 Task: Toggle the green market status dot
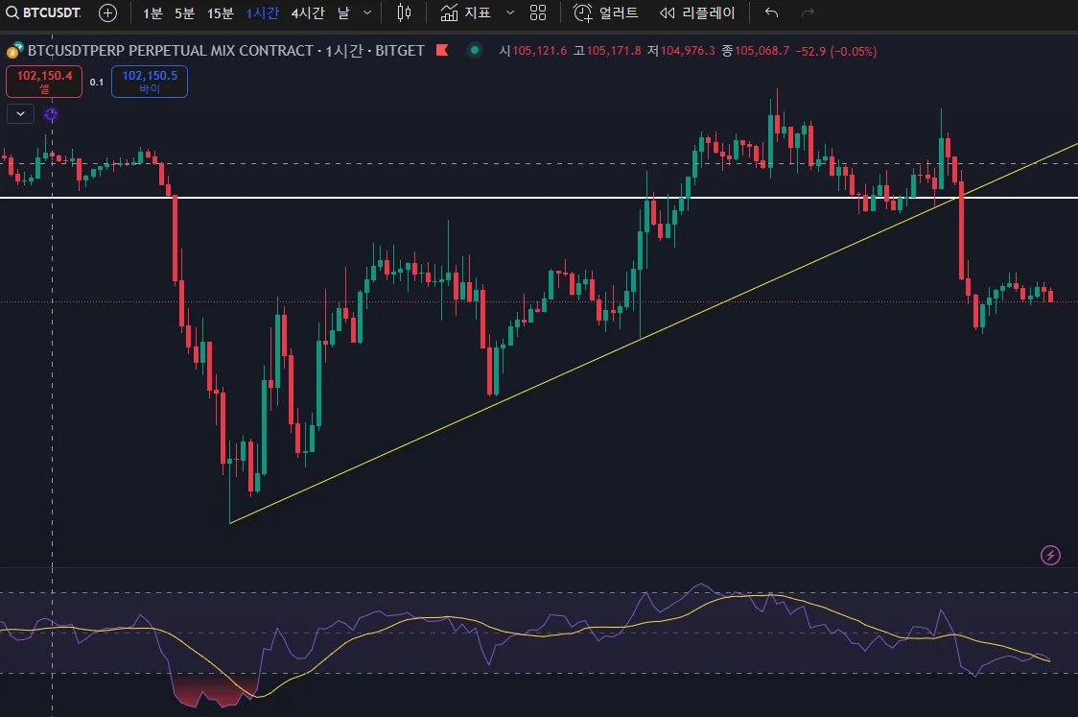(475, 50)
